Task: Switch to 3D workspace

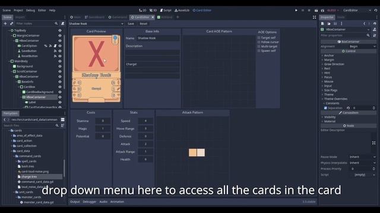Action: tap(153, 11)
